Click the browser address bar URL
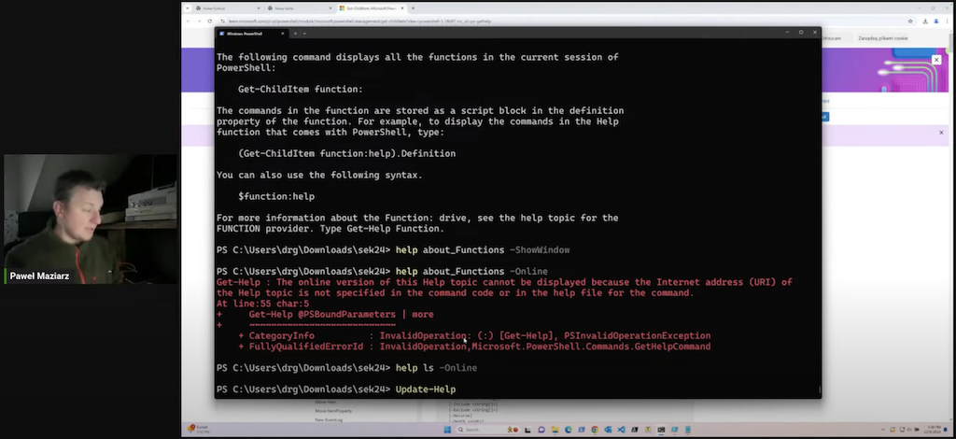Image resolution: width=956 pixels, height=439 pixels. pyautogui.click(x=373, y=20)
